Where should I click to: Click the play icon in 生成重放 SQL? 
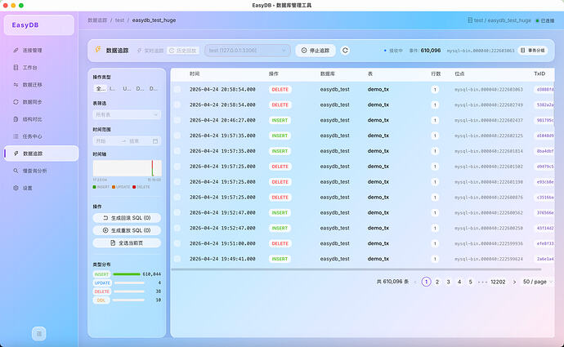105,230
